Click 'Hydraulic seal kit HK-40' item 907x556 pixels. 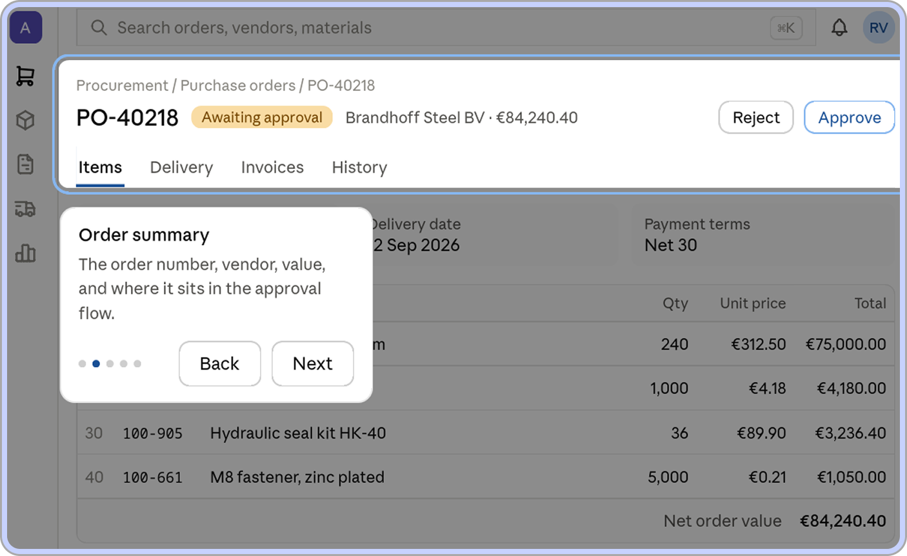[x=298, y=433]
